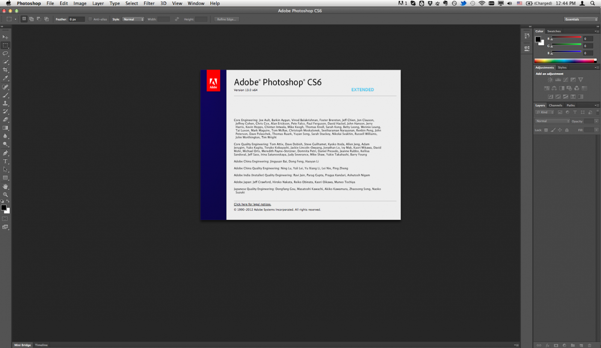
Task: Select the Rectangular Marquee tool in the toolbox
Action: coord(5,45)
